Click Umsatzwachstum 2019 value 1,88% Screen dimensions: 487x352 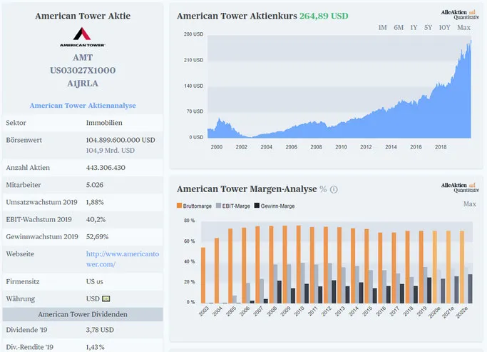pos(95,202)
